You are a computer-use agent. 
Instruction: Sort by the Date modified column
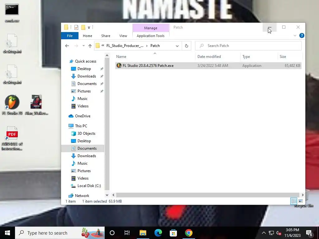pos(218,57)
